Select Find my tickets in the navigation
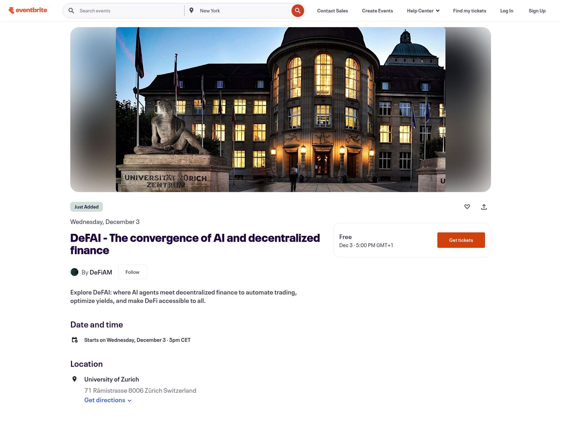 469,10
